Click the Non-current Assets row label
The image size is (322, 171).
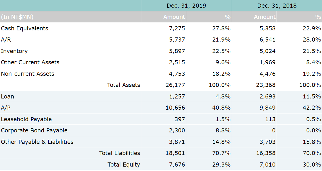click(x=27, y=74)
